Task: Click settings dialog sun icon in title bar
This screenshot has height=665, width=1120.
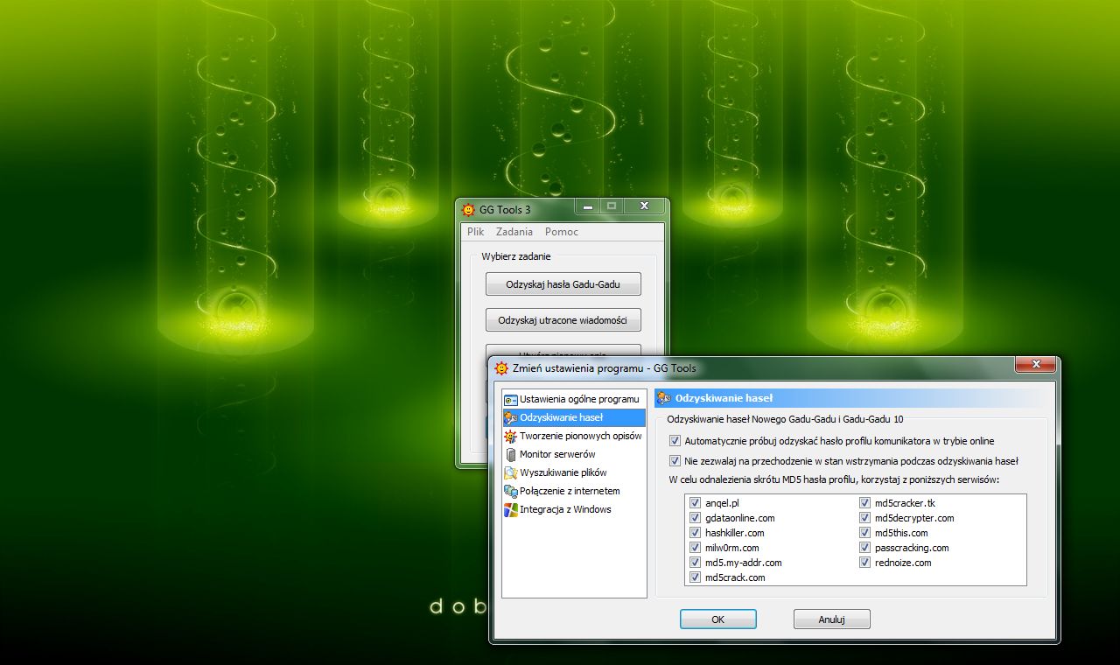Action: pyautogui.click(x=501, y=367)
